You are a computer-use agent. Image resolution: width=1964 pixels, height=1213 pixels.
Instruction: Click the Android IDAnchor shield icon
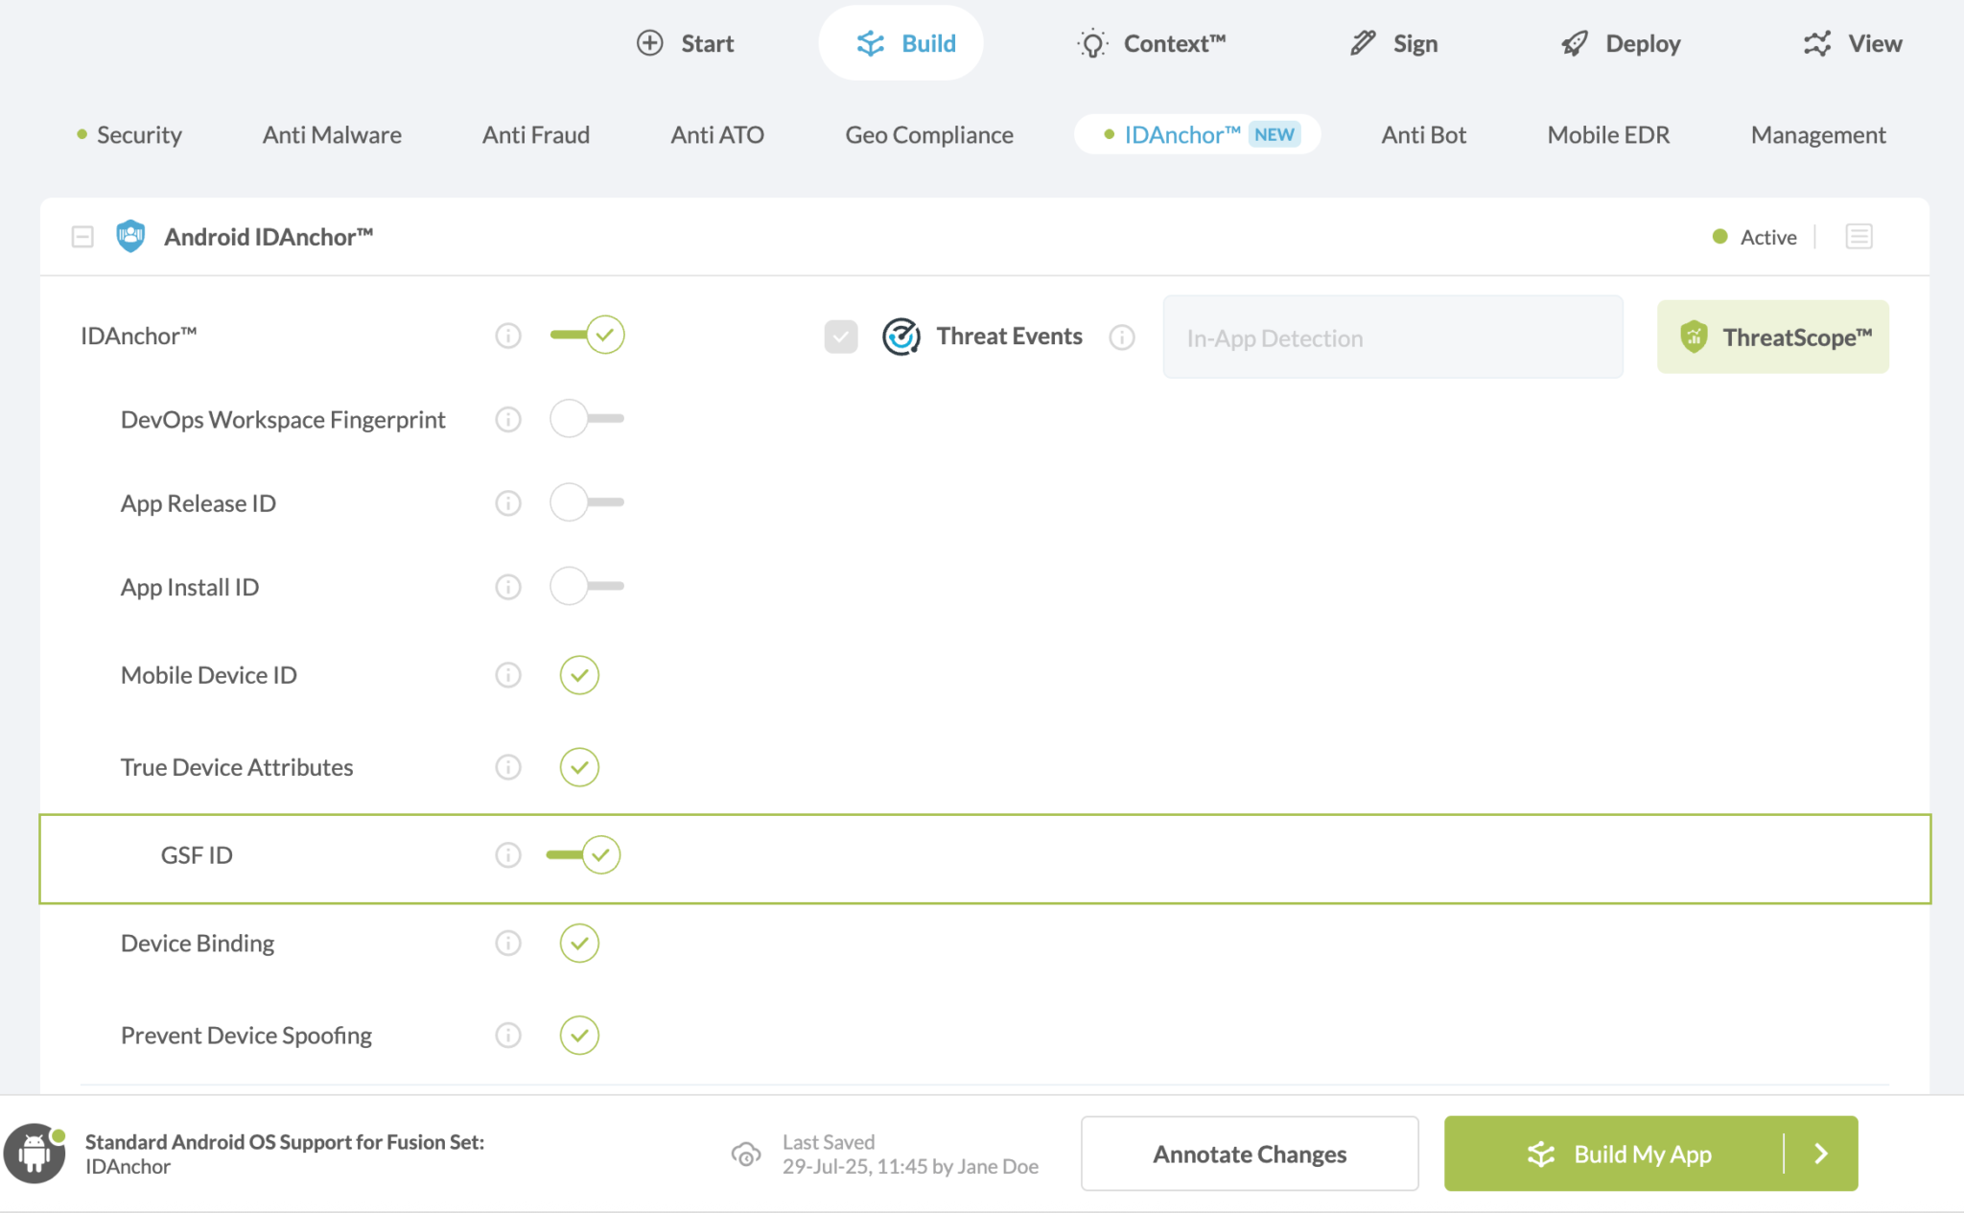click(x=129, y=236)
